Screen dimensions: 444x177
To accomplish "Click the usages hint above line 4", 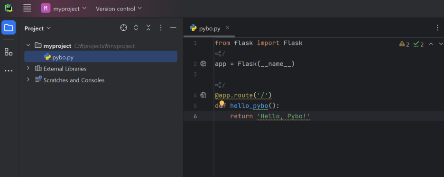I will (x=220, y=85).
